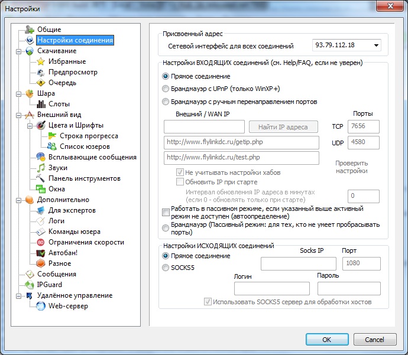Click the Список юзеров people icon
Screen dimensions: 408x355
point(52,146)
